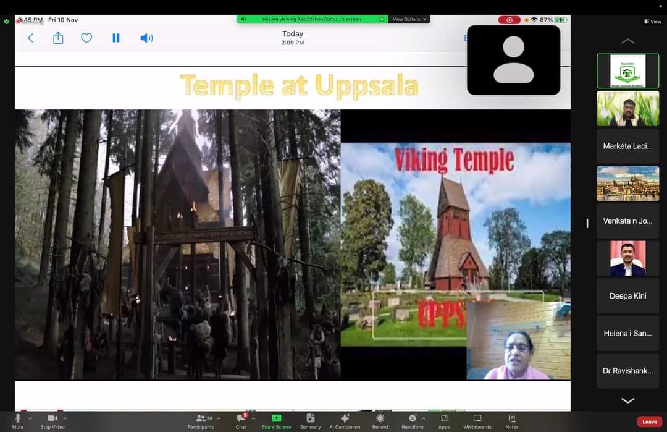Change layout using the View button

click(652, 22)
